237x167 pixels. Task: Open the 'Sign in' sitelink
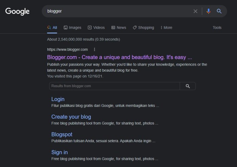(x=60, y=152)
